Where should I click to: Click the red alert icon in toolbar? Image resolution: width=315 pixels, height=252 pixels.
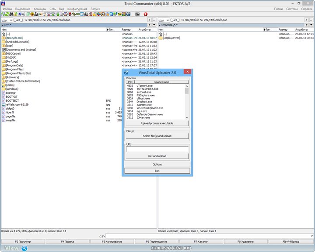[146, 14]
